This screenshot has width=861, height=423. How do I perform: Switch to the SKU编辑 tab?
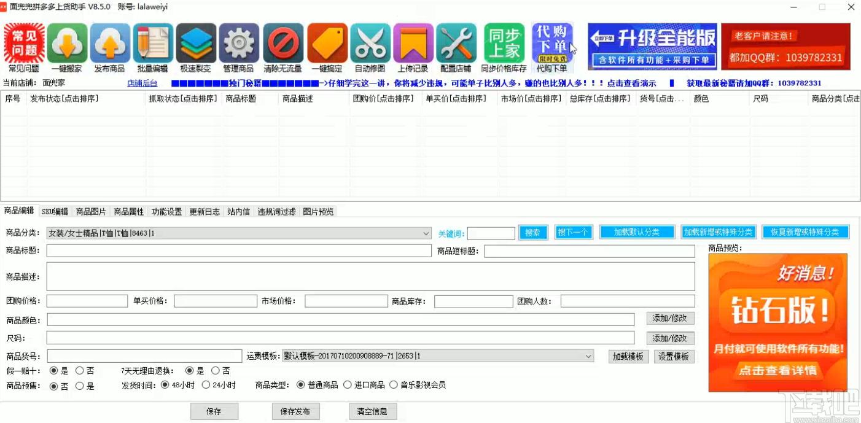[x=55, y=211]
